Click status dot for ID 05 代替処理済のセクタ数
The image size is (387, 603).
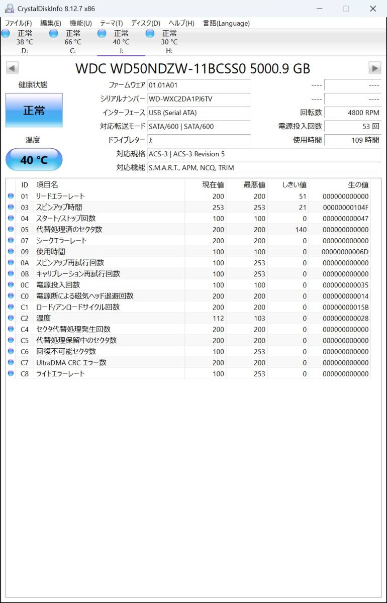(x=11, y=230)
